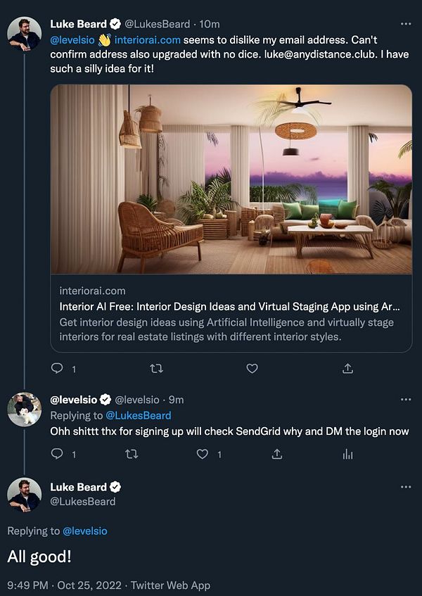
Task: Retweet Luke Beard's interiorai tweet
Action: point(157,368)
